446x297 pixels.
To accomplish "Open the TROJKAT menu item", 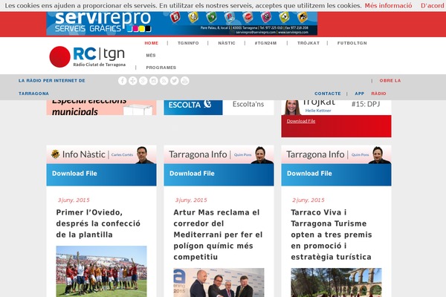I will [308, 43].
